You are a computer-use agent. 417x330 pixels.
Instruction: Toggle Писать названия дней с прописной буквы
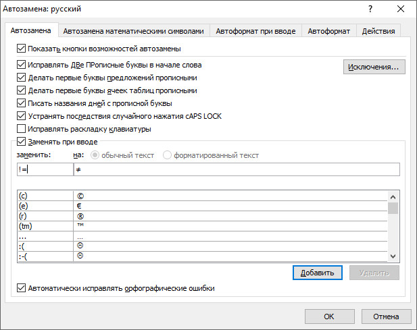point(21,103)
